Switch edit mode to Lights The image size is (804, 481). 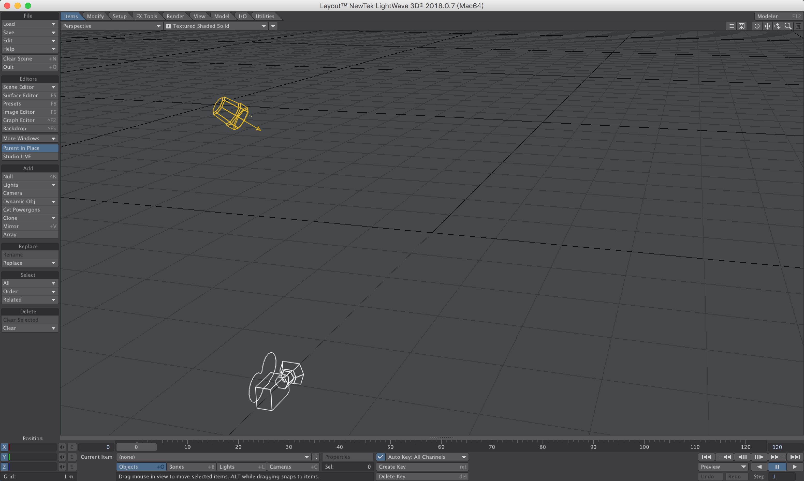click(242, 467)
